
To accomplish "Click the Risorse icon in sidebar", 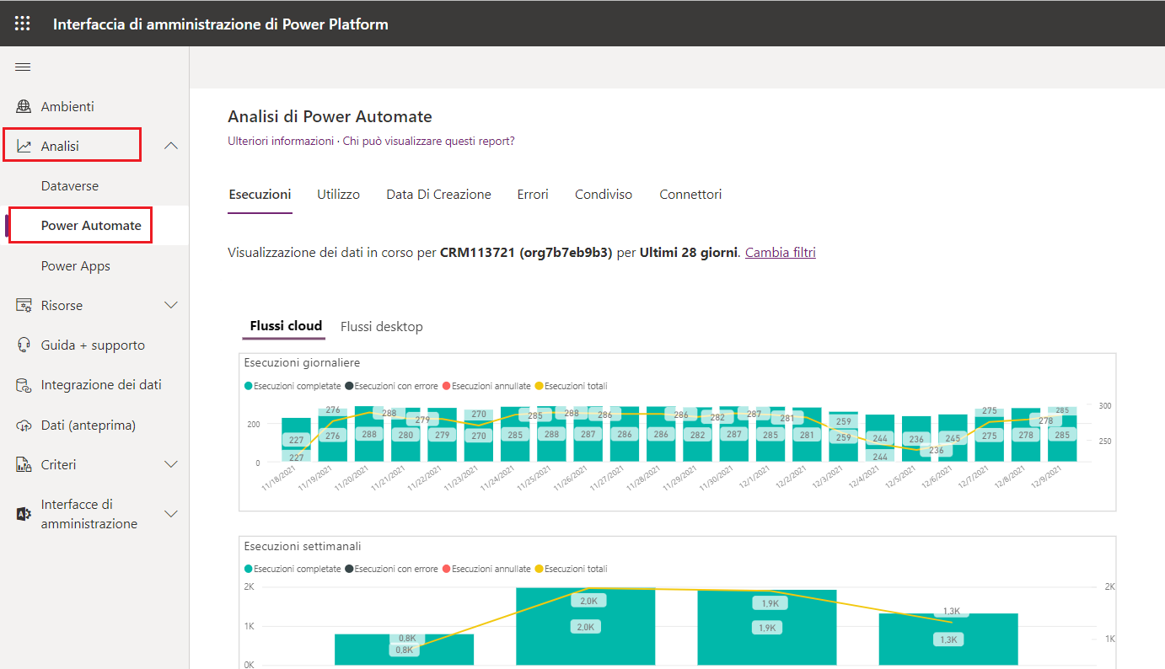I will 24,306.
